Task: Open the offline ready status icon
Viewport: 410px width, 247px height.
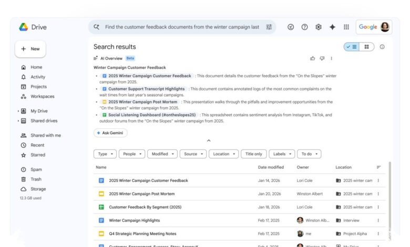Action: 291,27
